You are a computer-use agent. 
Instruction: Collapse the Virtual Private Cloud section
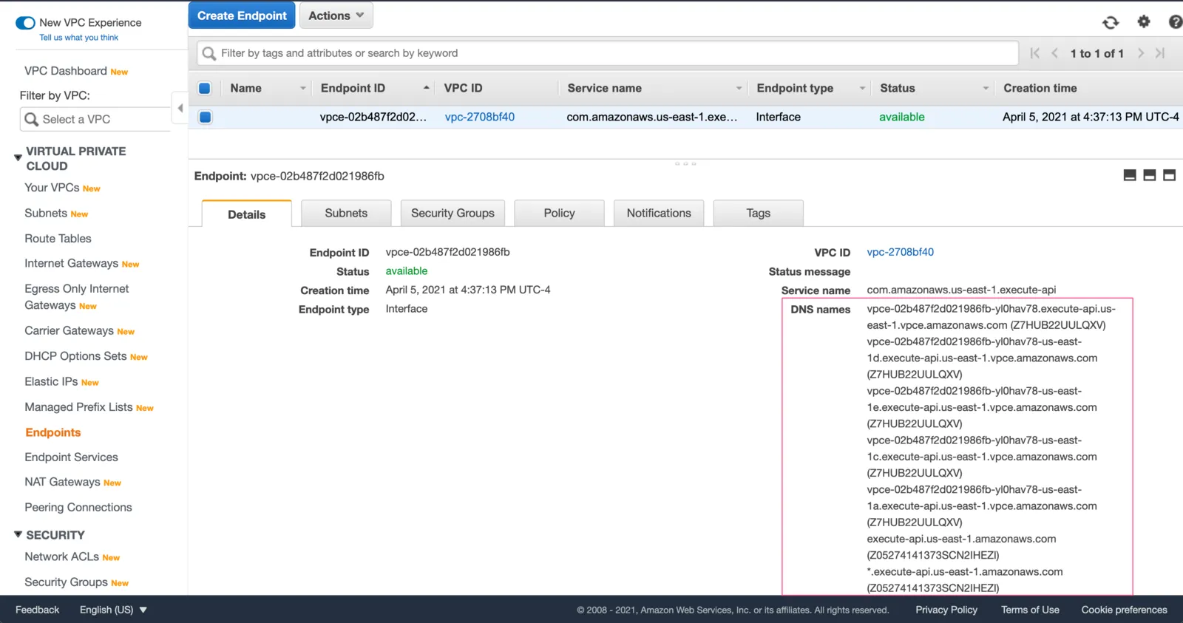18,158
